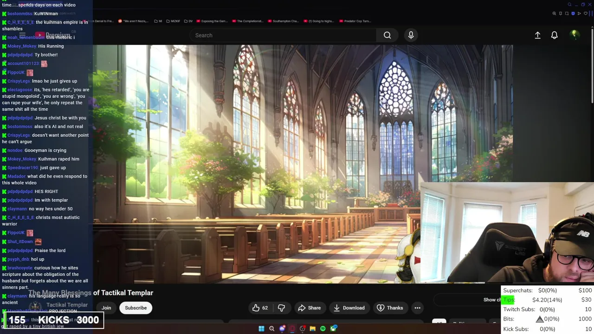Viewport: 594px width, 334px height.
Task: Like the video with thumbs up
Action: [x=260, y=308]
